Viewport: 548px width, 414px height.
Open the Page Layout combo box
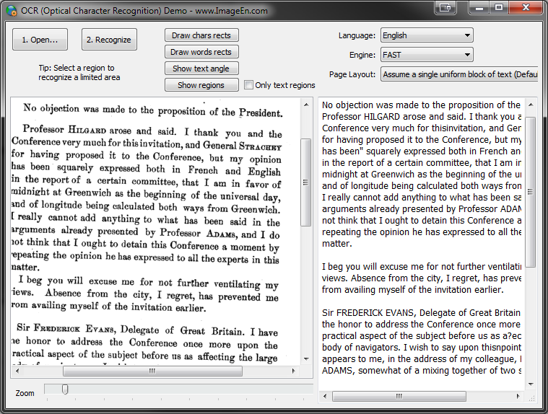pyautogui.click(x=460, y=74)
